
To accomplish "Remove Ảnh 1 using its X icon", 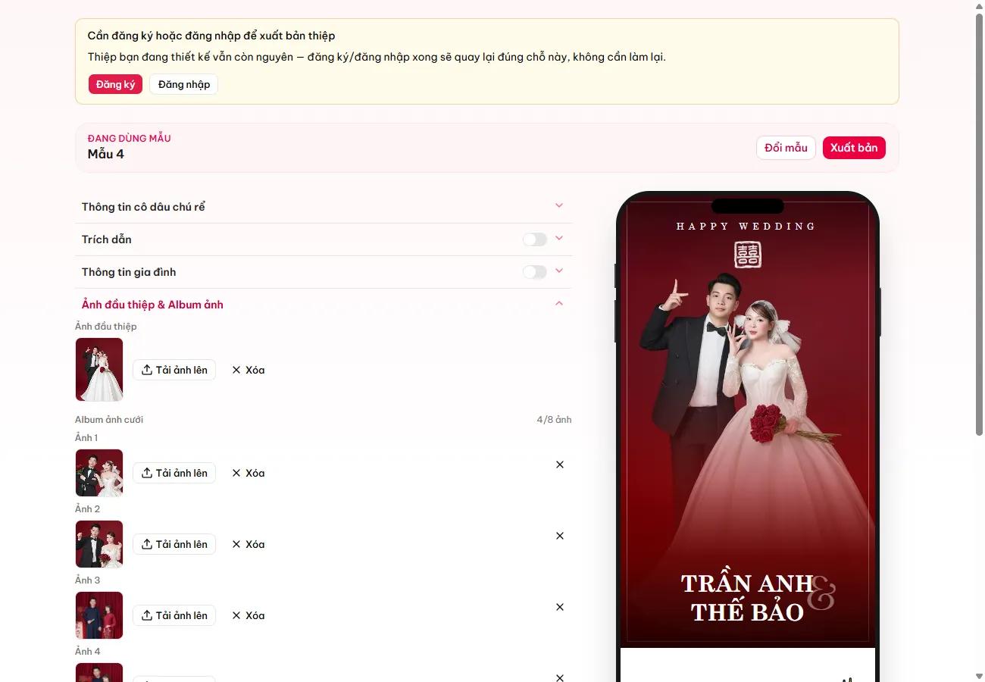I will coord(560,465).
